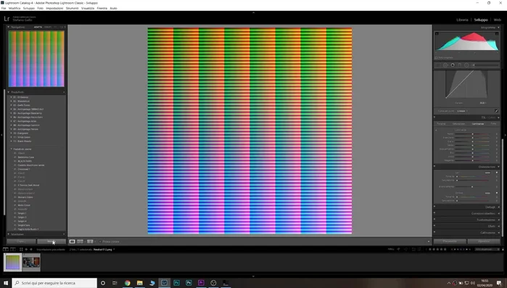Select the Saturazione tab in HSL
507x288 pixels.
coord(458,124)
